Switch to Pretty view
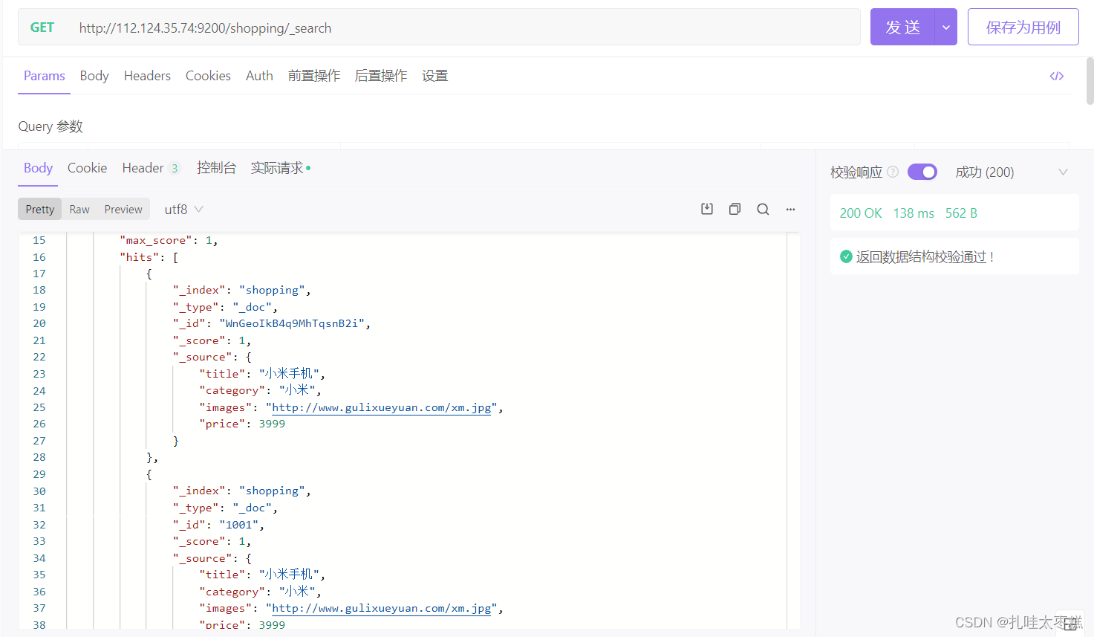The width and height of the screenshot is (1094, 637). [x=40, y=210]
